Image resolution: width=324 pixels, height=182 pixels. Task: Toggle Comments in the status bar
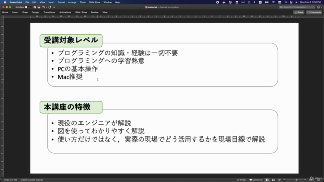click(256, 180)
